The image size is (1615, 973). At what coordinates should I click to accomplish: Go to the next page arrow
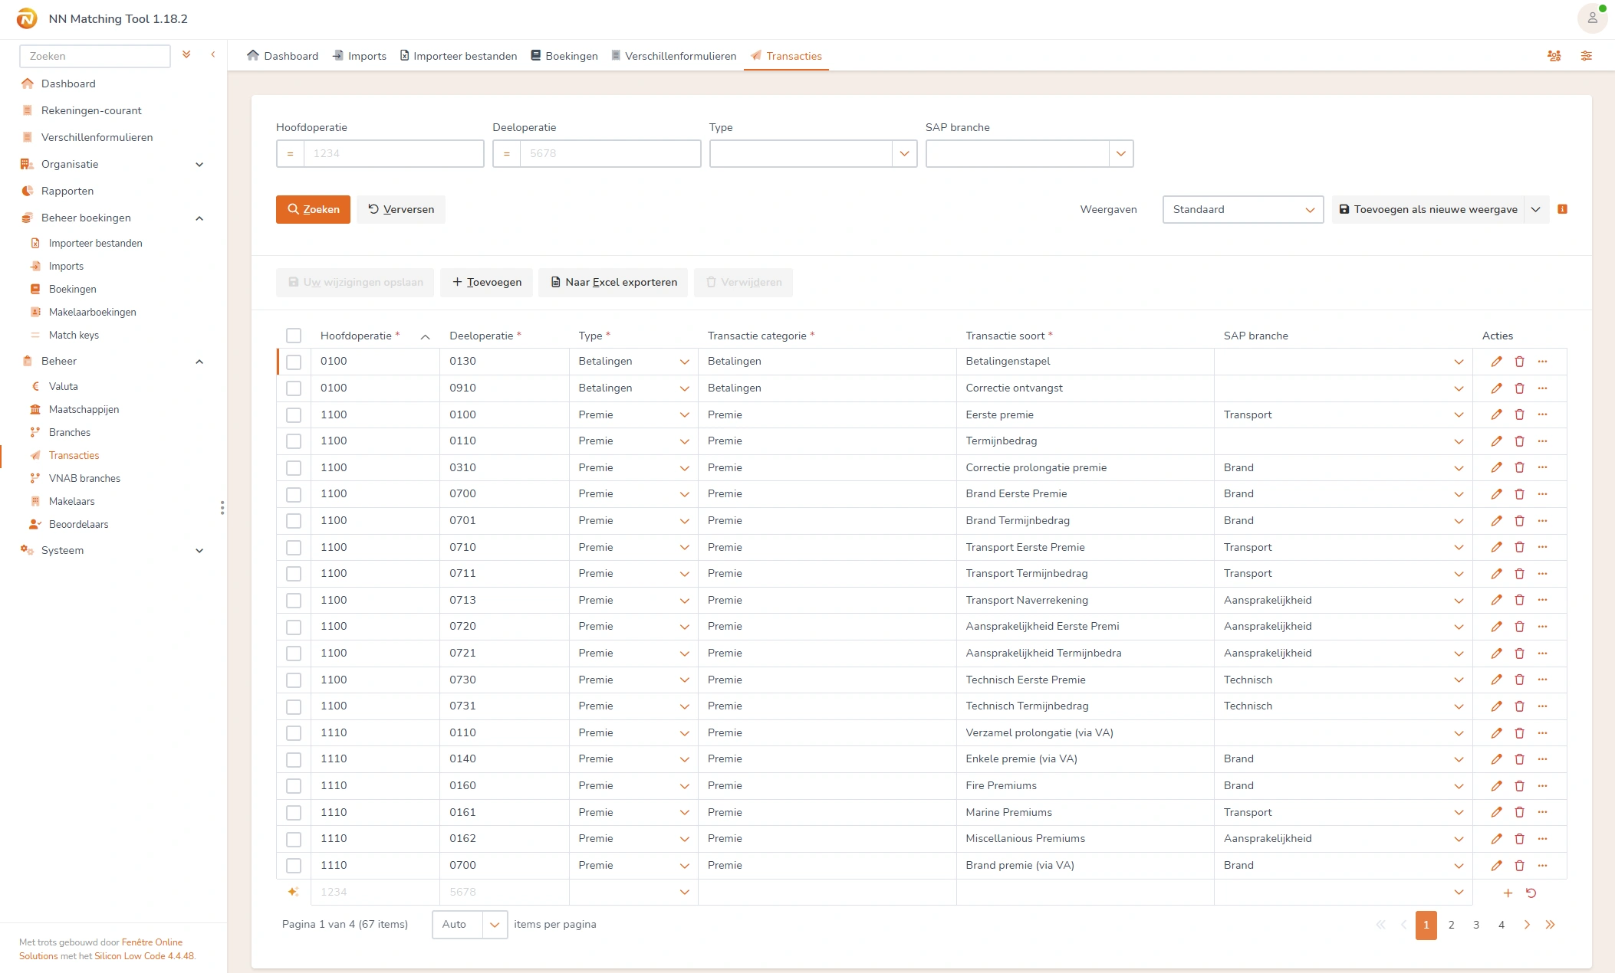click(1527, 925)
